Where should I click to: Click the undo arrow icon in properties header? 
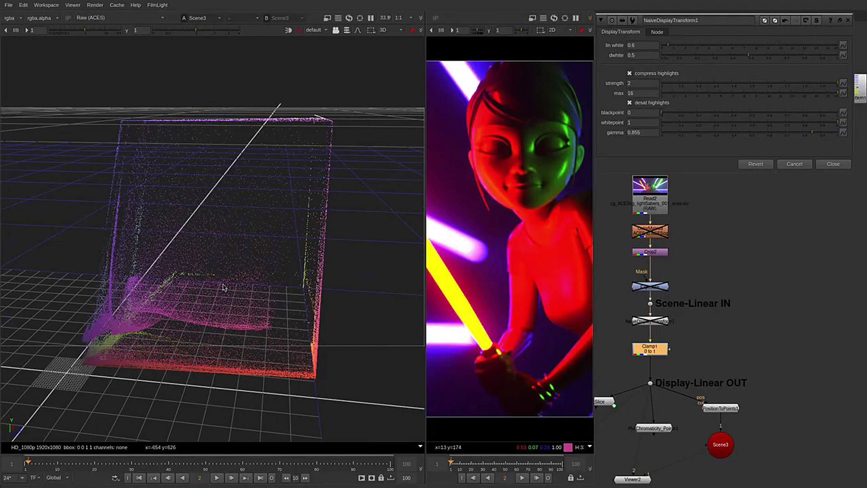pos(785,20)
